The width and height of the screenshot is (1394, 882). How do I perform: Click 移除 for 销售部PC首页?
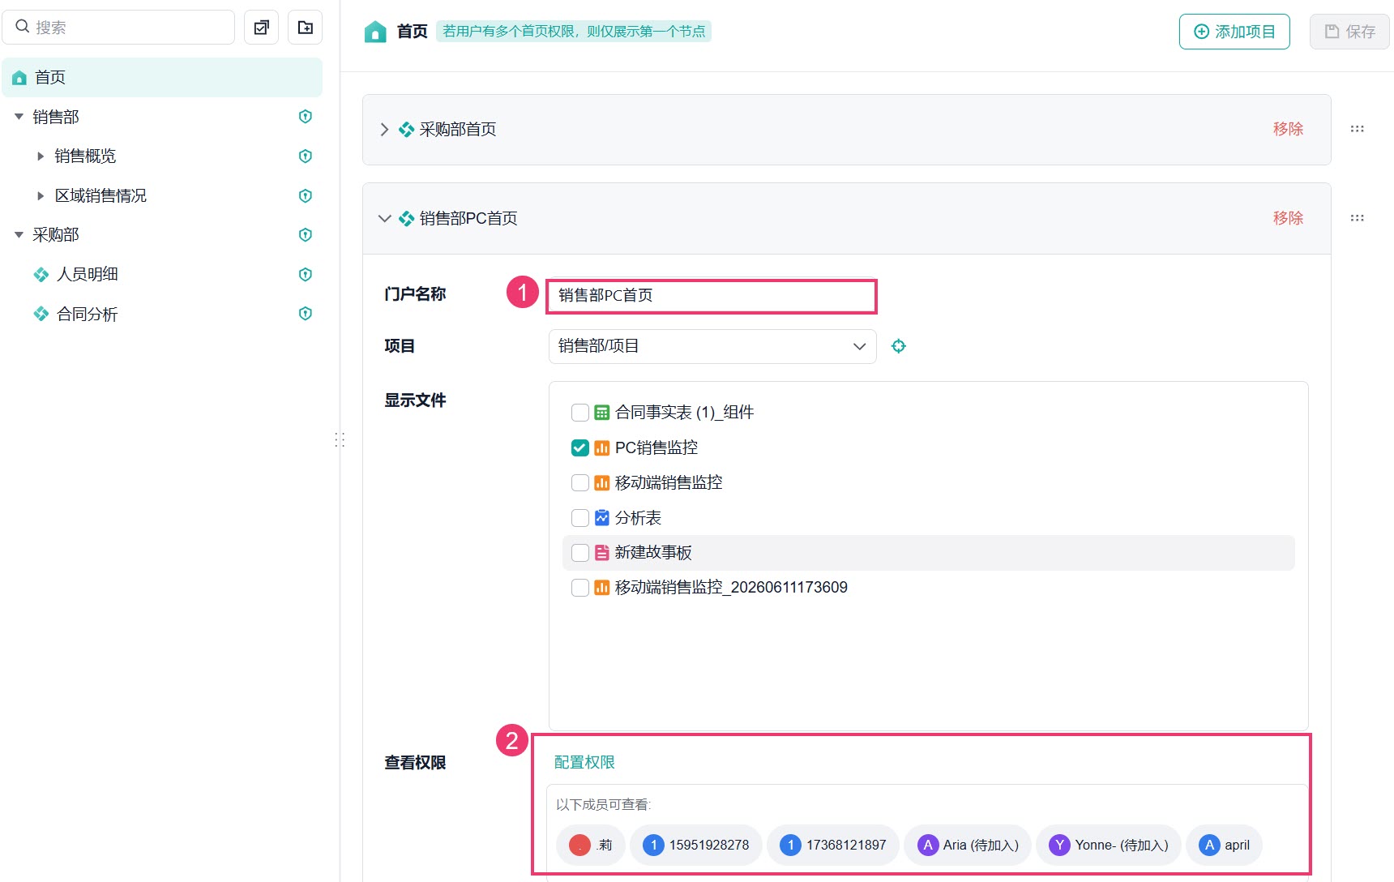tap(1288, 218)
